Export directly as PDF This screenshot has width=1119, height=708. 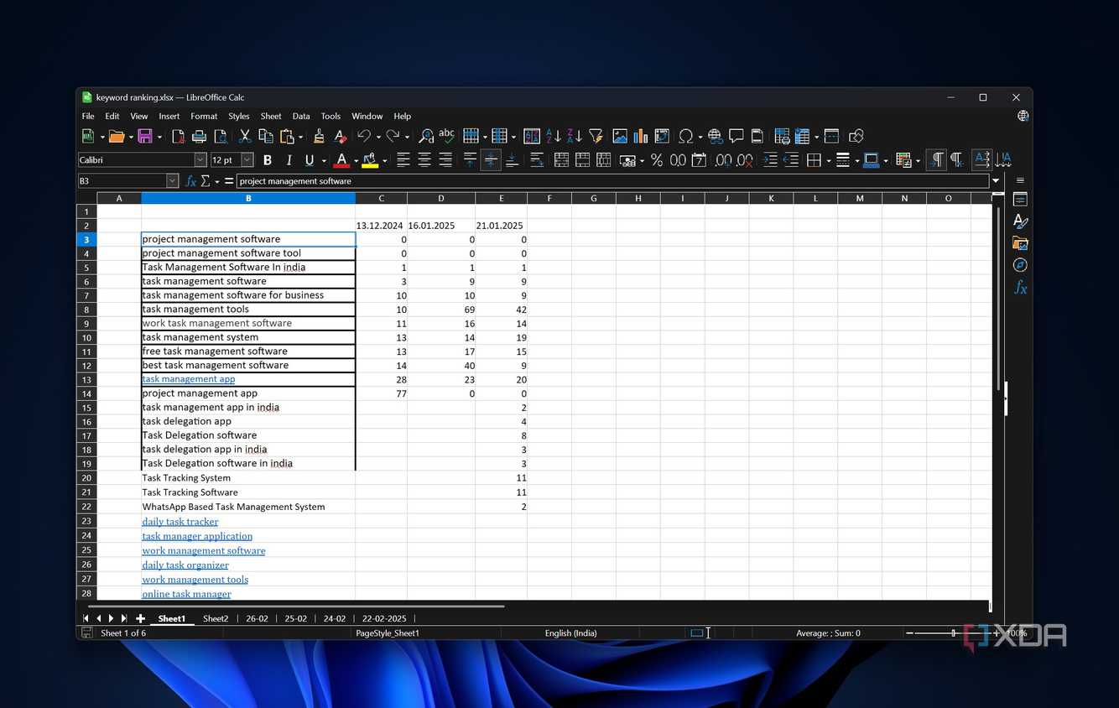178,136
